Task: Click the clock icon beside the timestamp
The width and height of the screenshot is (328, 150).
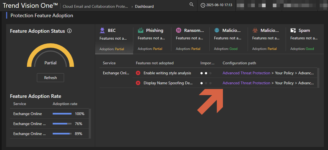Action: (203, 5)
